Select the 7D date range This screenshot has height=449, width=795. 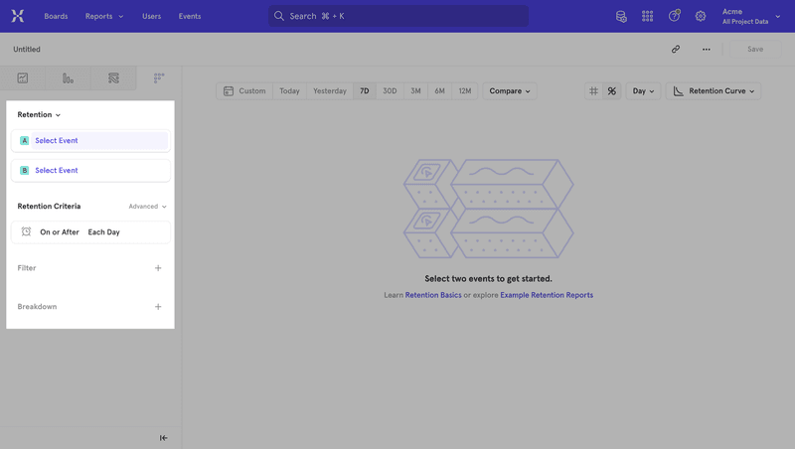[x=365, y=91]
